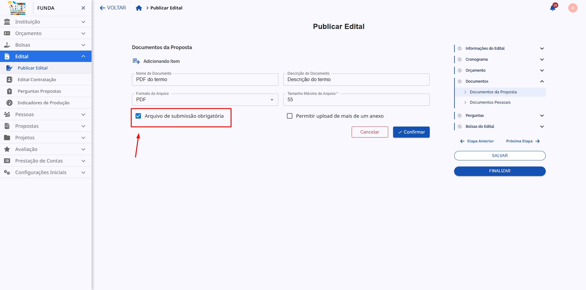This screenshot has width=586, height=290.
Task: Select the Orçamento money icon in sidebar
Action: click(7, 33)
